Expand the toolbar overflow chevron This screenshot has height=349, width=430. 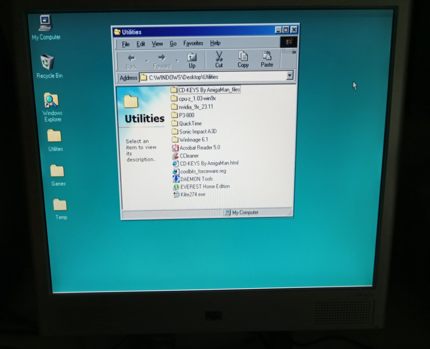pos(294,52)
